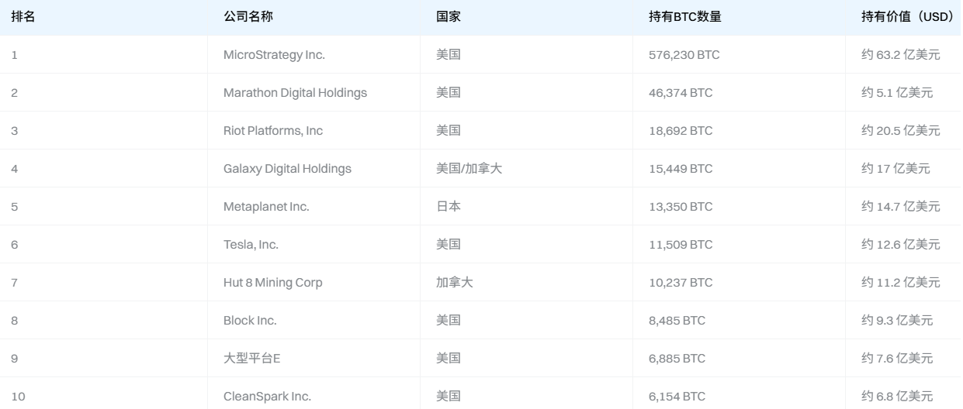Viewport: 963px width, 409px height.
Task: Click the Riot Platforms, Inc entry
Action: coord(273,131)
